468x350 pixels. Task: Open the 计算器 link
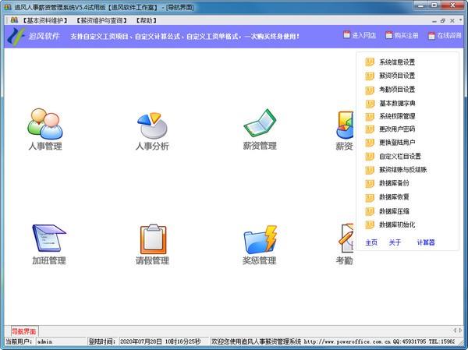pos(426,242)
